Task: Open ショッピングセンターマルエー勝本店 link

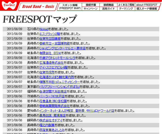Action: [x=63, y=48]
